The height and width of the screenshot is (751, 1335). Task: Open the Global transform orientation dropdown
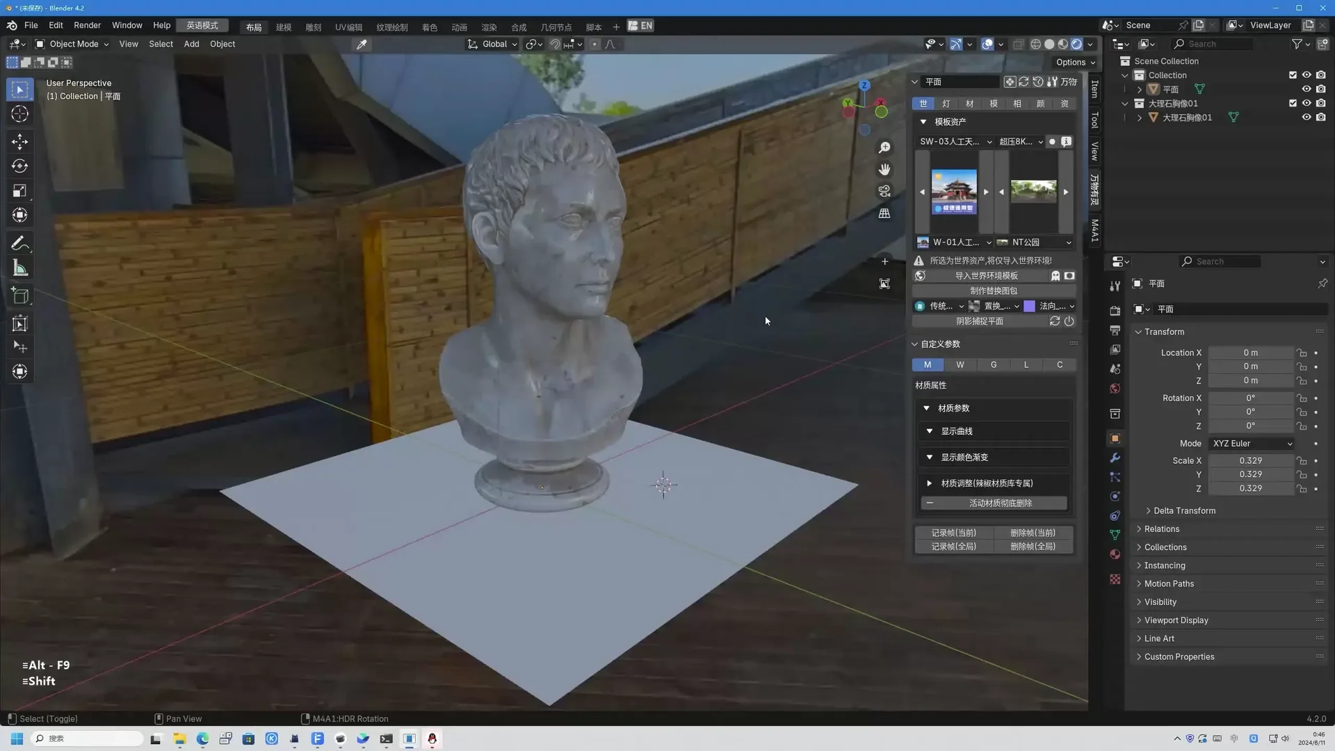[x=492, y=44]
